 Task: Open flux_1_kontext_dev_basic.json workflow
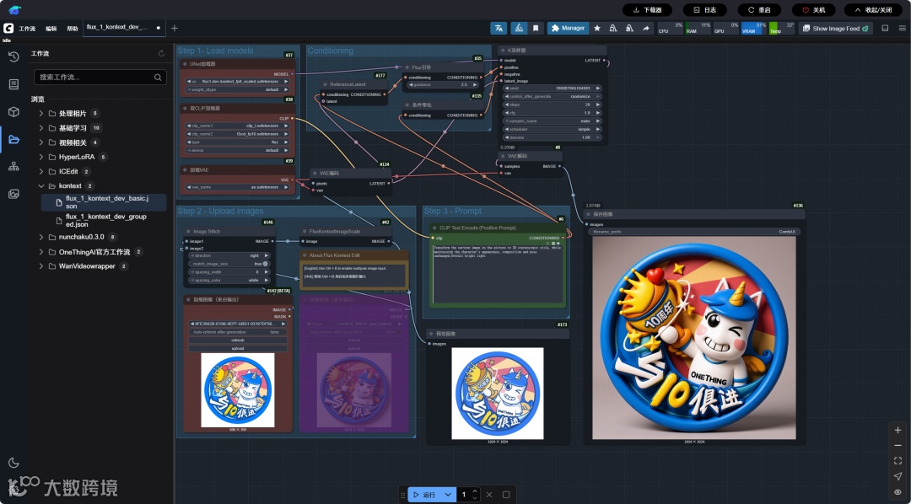[x=104, y=202]
